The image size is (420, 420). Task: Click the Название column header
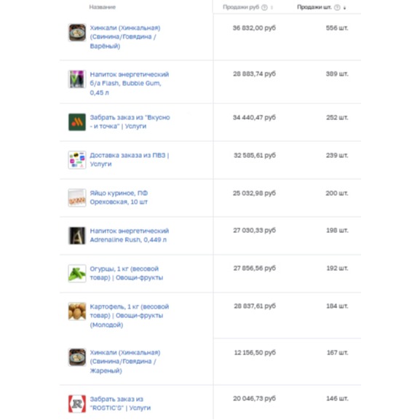pos(103,7)
